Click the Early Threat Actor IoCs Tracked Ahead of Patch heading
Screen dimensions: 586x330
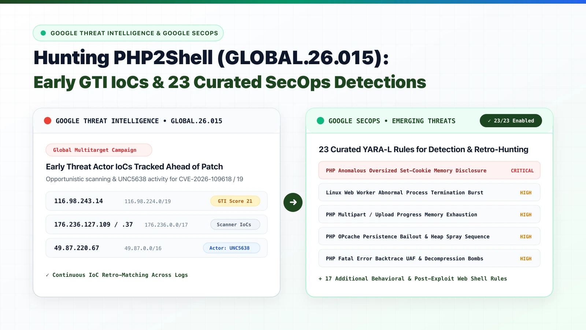click(x=134, y=167)
